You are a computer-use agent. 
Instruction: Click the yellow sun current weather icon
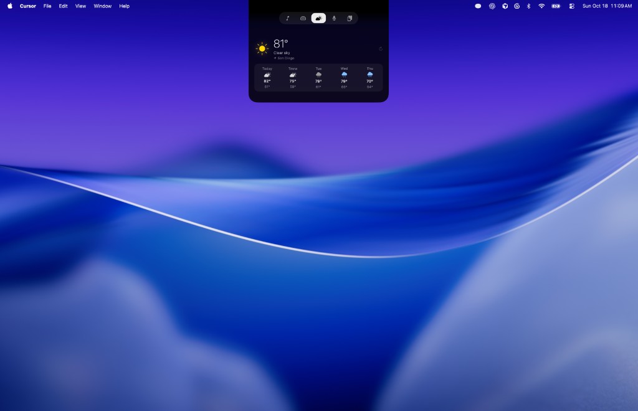pyautogui.click(x=262, y=49)
